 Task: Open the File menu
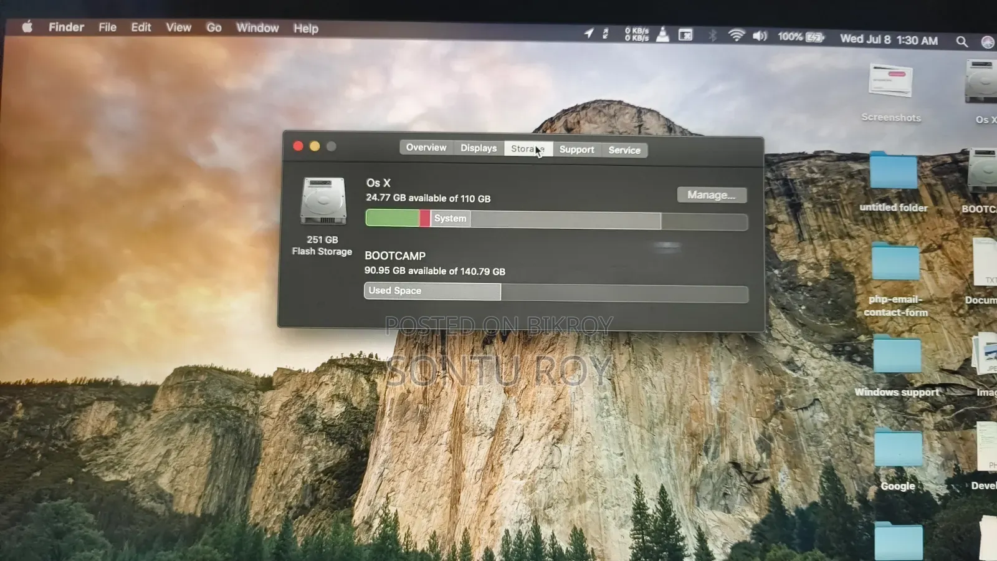coord(107,27)
